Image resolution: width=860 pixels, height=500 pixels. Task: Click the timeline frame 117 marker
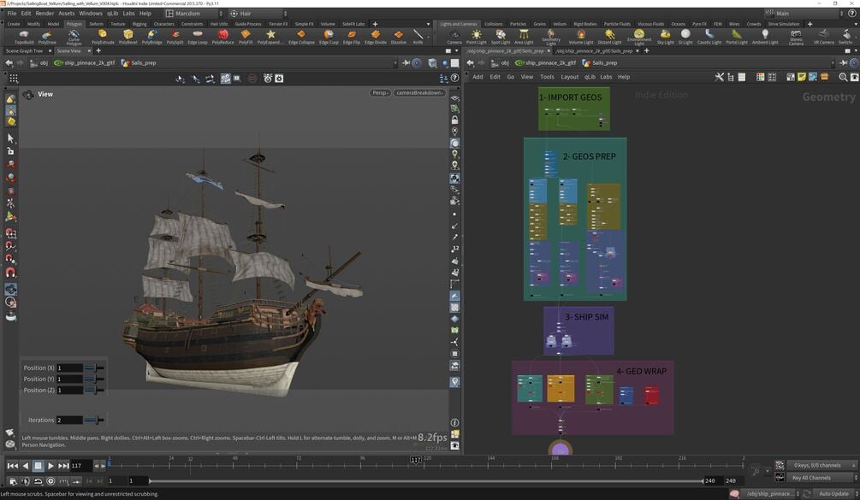(x=416, y=460)
